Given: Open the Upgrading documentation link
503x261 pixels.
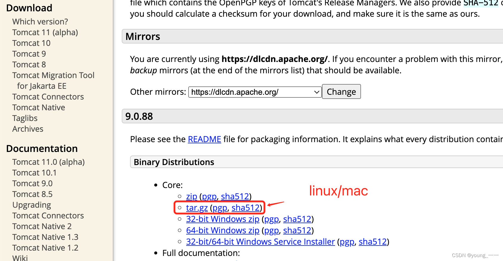Looking at the screenshot, I should (x=32, y=205).
